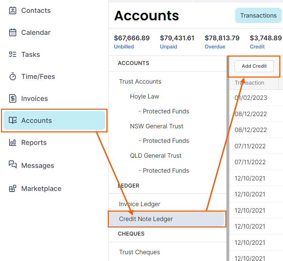
Task: Click the Marketplace icon
Action: tap(13, 189)
